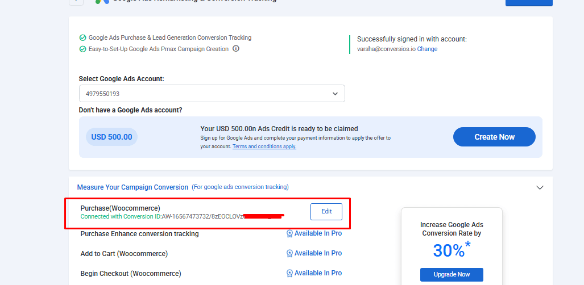Image resolution: width=584 pixels, height=285 pixels.
Task: Click the chevron arrow in the account dropdown
Action: click(x=335, y=94)
